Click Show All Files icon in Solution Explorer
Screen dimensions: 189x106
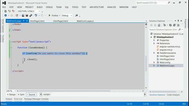click(178, 25)
